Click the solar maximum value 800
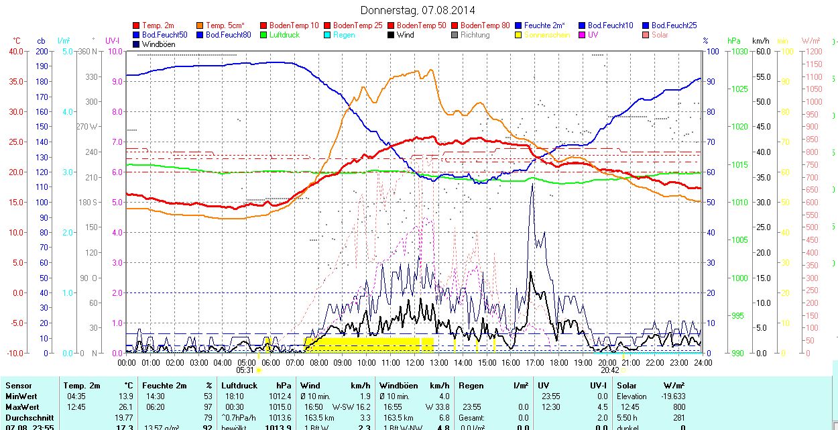The width and height of the screenshot is (838, 430). (679, 407)
